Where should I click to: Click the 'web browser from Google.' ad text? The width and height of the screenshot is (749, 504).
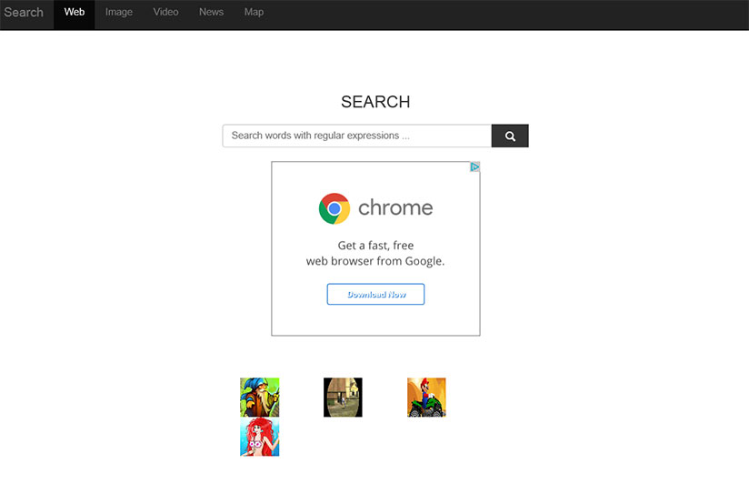click(x=375, y=261)
